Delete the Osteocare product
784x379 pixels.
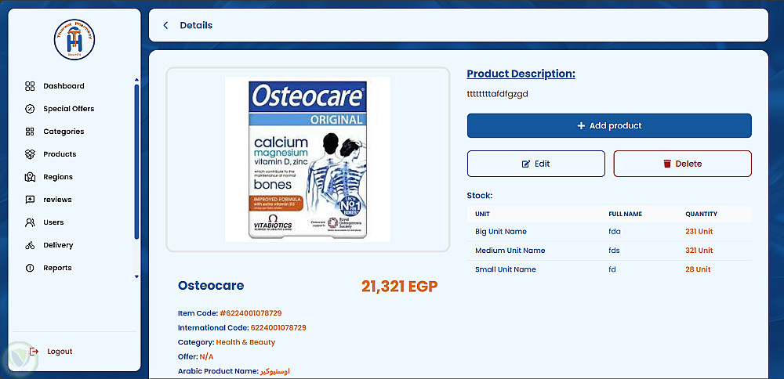point(682,164)
